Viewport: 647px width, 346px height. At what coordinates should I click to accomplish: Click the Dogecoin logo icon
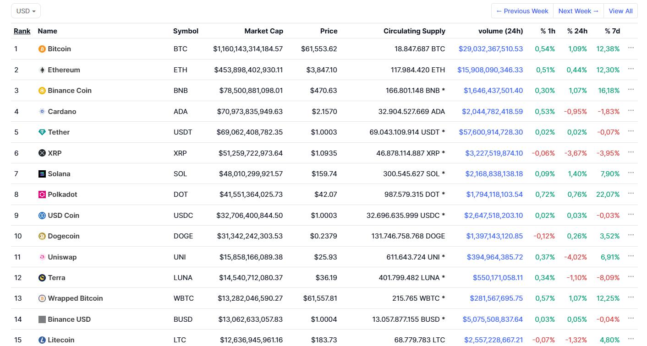[42, 236]
